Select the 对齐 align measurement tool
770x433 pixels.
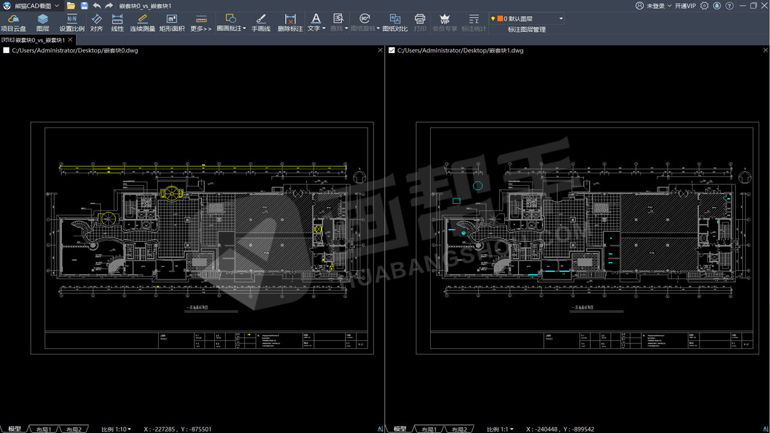pyautogui.click(x=96, y=23)
